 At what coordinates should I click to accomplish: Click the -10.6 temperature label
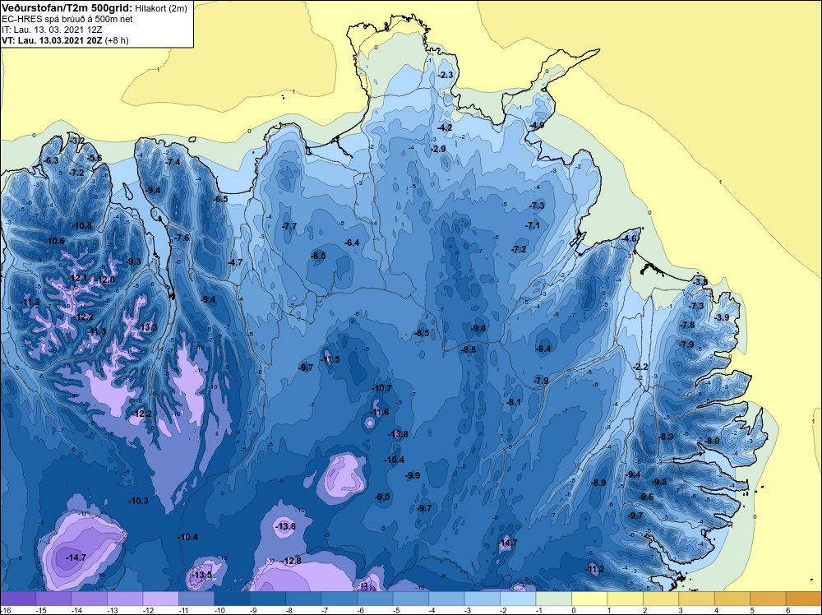(x=55, y=242)
